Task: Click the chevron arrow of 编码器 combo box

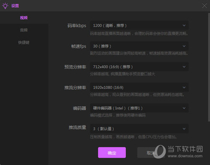Action: click(184, 108)
